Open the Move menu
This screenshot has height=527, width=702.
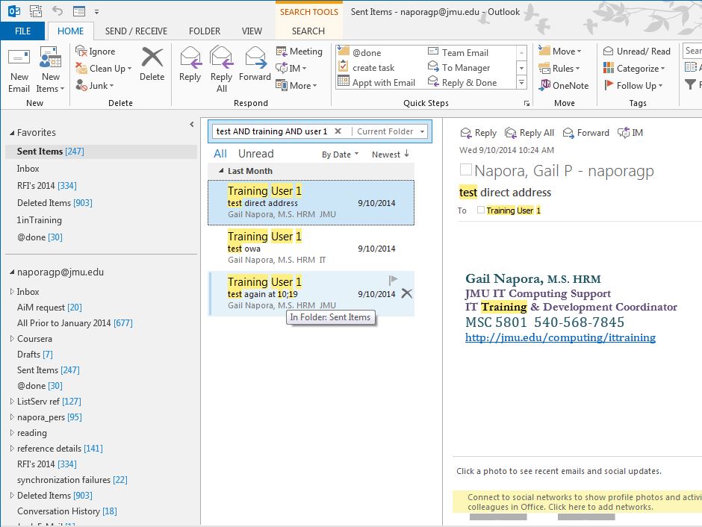coord(559,51)
